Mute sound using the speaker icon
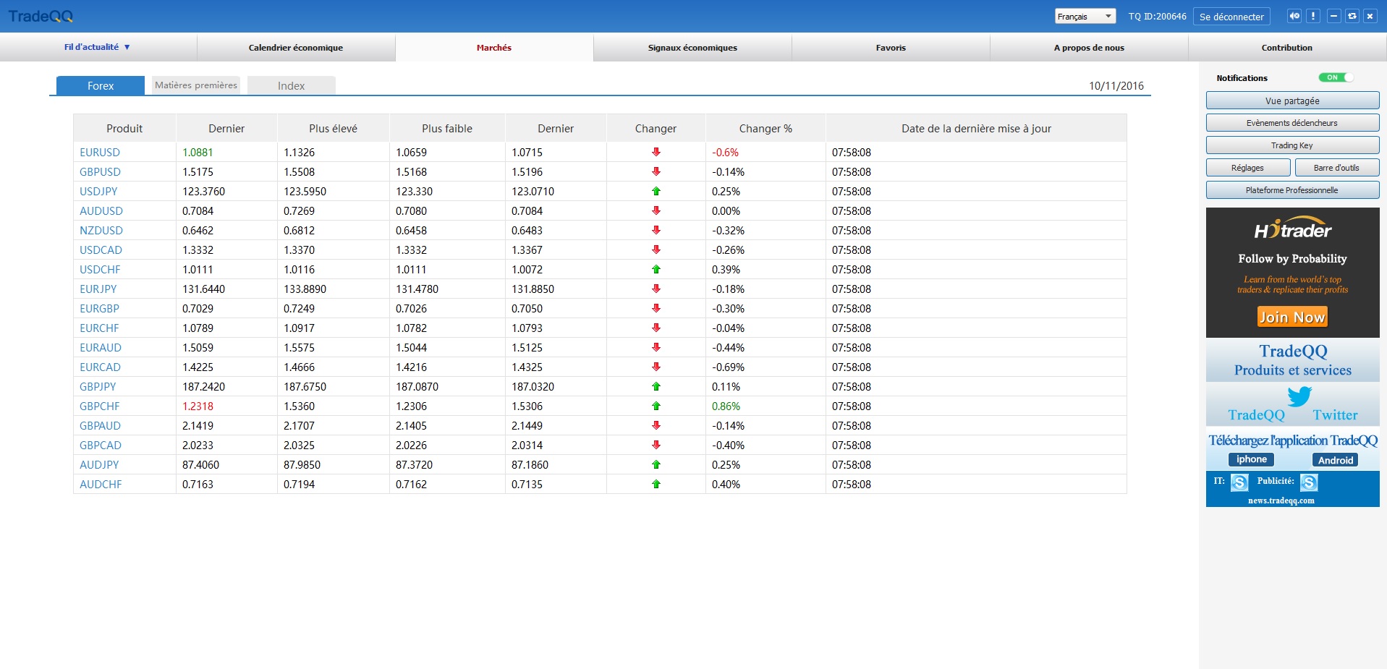 tap(1294, 16)
